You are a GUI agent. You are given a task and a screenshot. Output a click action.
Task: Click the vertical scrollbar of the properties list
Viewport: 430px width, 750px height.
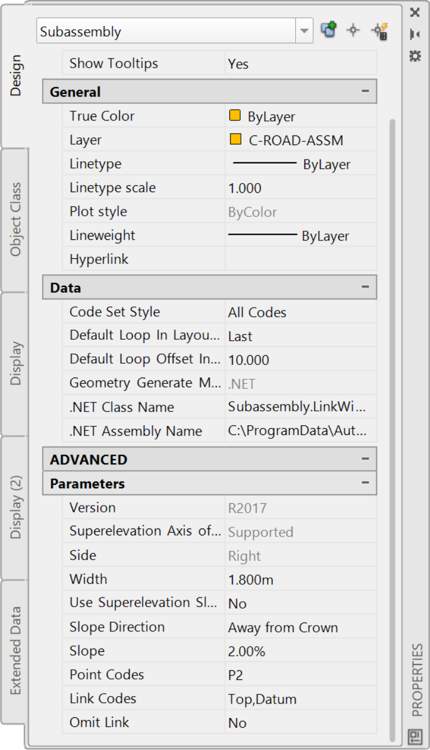(x=392, y=430)
